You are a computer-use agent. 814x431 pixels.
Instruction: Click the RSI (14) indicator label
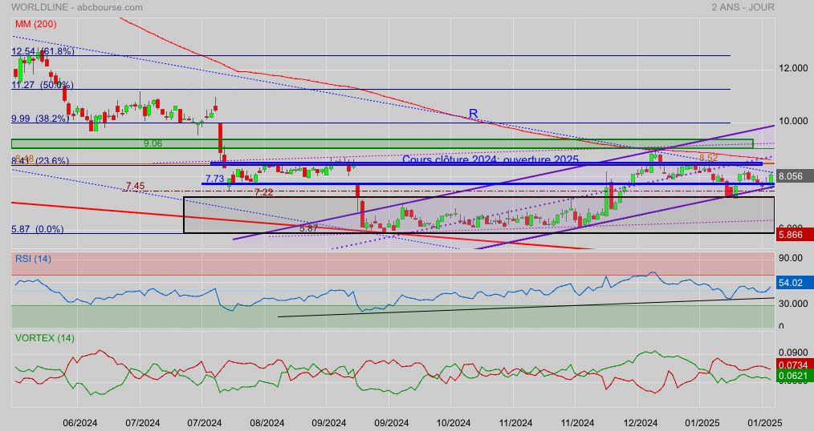tap(33, 259)
